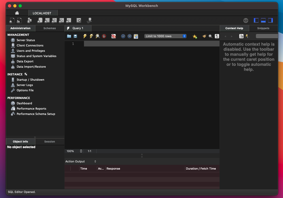Click the wrench icon beside INSTANCE
Image resolution: width=283 pixels, height=198 pixels.
coord(26,74)
